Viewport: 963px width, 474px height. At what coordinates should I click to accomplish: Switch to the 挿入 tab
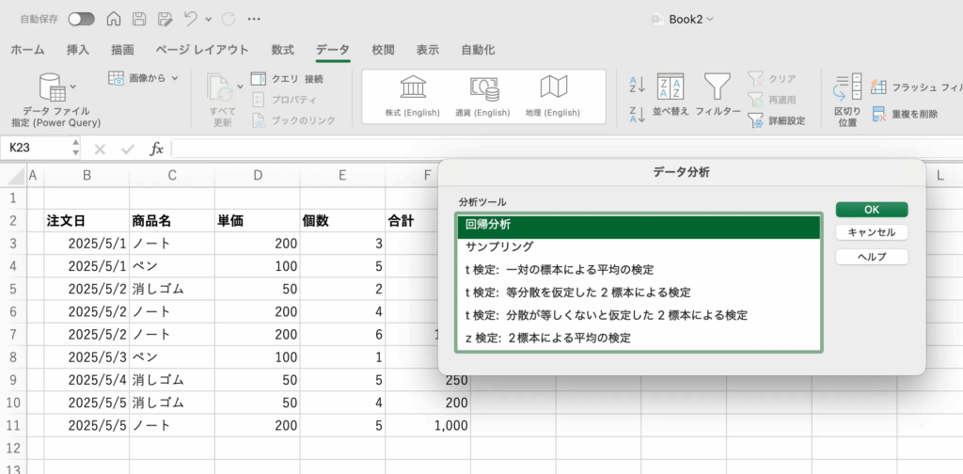(x=78, y=51)
